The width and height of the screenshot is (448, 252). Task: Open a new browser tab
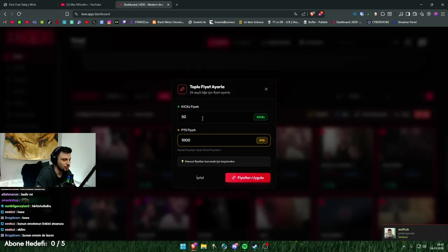click(177, 5)
